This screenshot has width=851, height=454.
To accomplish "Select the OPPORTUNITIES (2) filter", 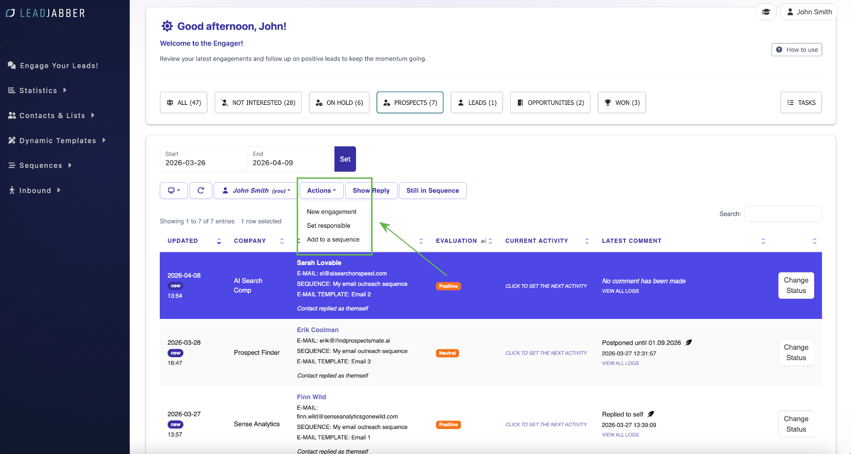I will [550, 103].
